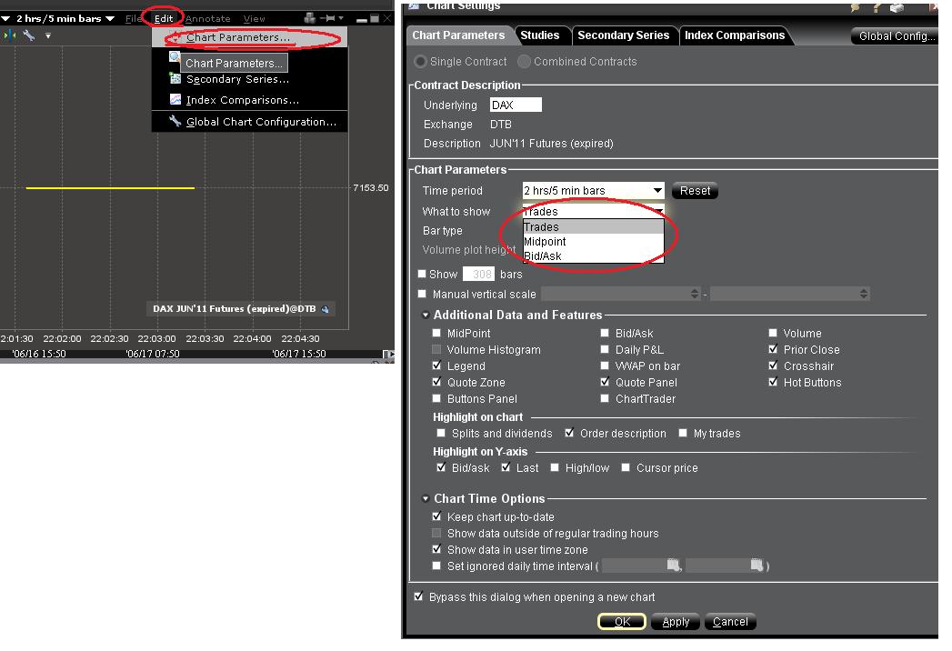Screen dimensions: 952x651
Task: Click the first Manual vertical scale spinner
Action: pyautogui.click(x=695, y=294)
